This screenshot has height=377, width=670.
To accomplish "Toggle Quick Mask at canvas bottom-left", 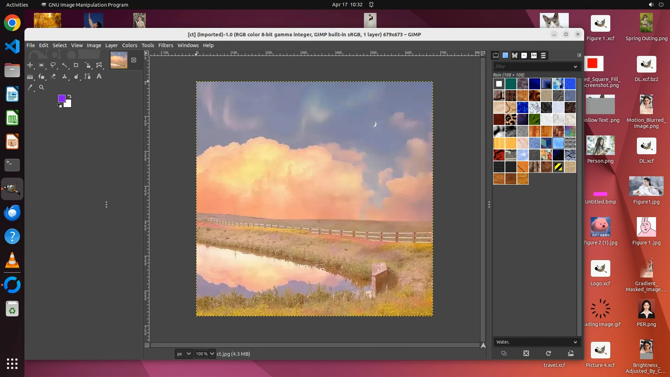I will click(x=147, y=345).
